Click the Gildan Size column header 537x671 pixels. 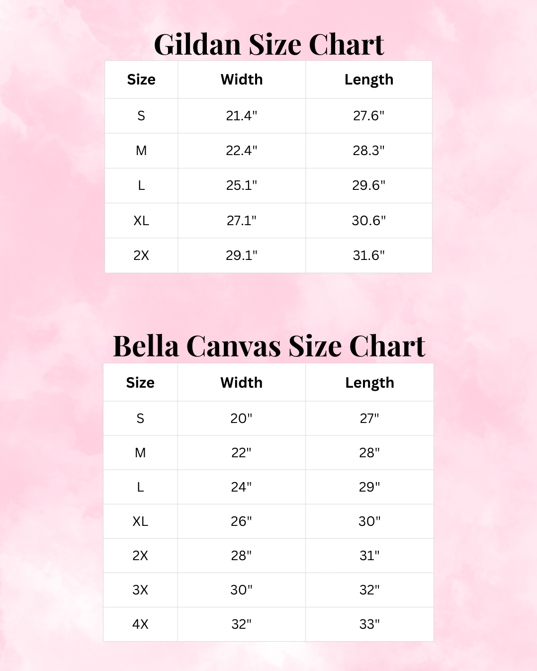pos(141,80)
